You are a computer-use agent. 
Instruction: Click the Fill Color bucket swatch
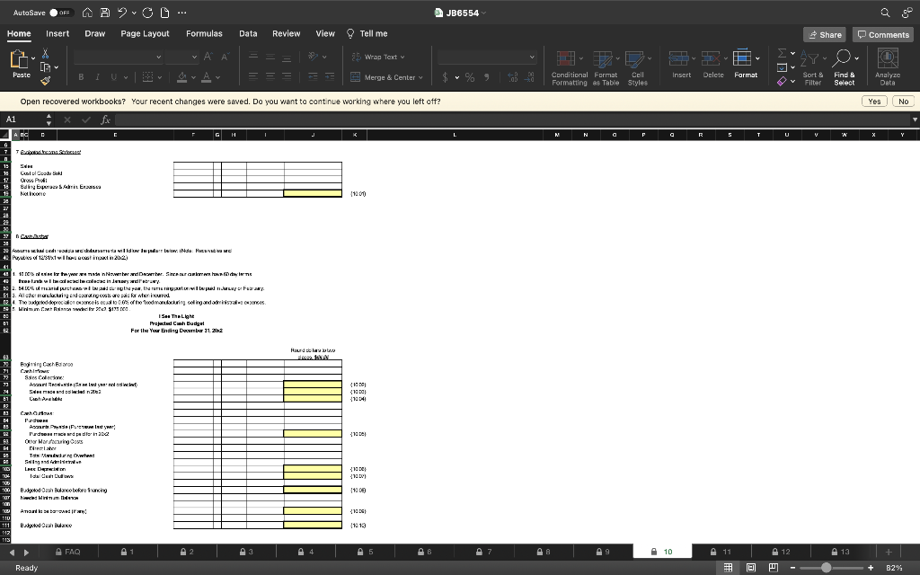181,77
